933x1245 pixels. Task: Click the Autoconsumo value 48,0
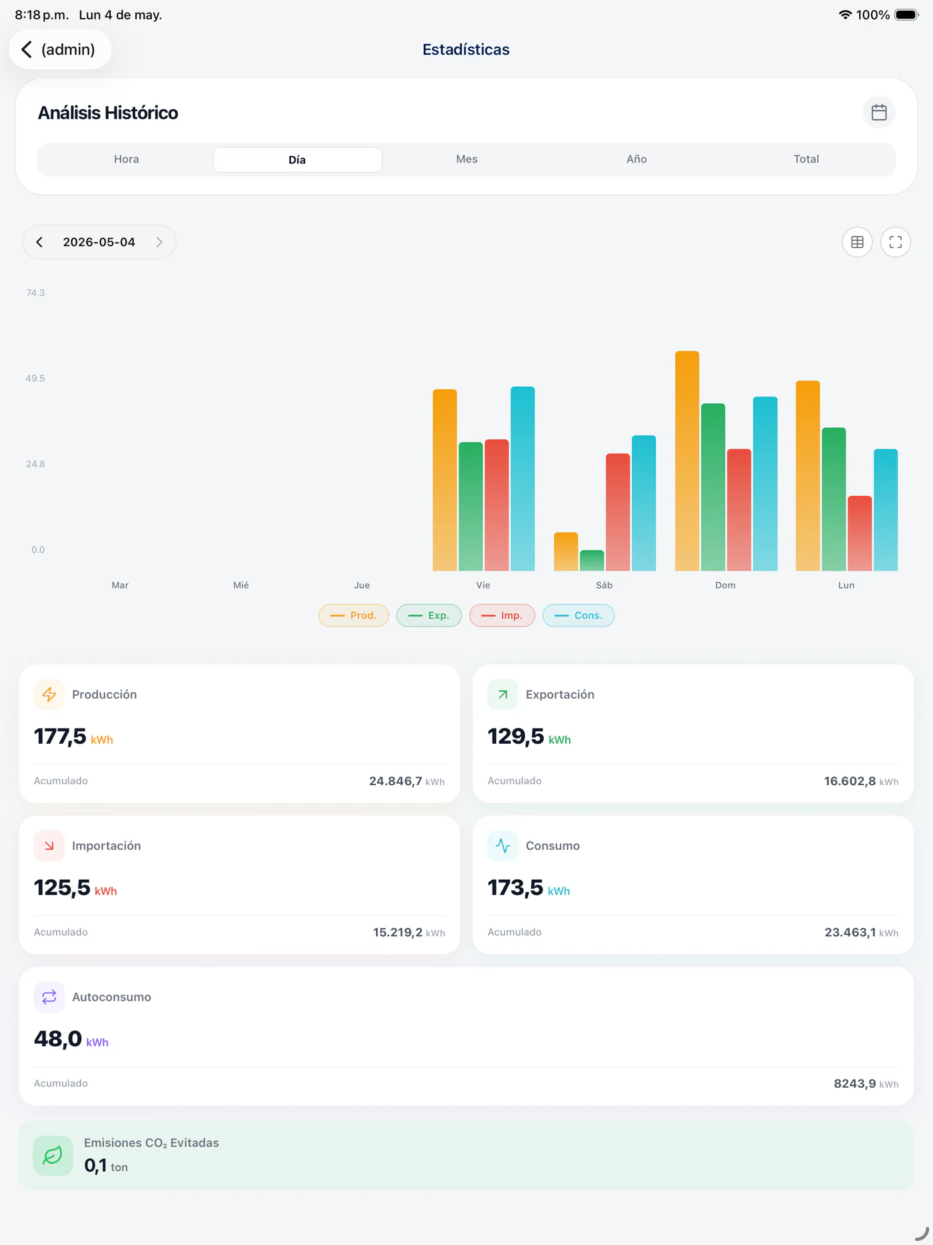[x=58, y=1039]
